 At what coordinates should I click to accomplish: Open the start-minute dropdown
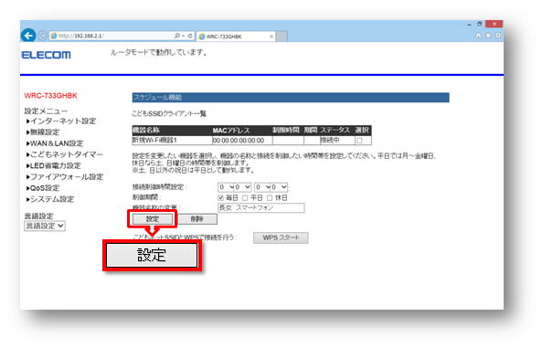click(243, 187)
